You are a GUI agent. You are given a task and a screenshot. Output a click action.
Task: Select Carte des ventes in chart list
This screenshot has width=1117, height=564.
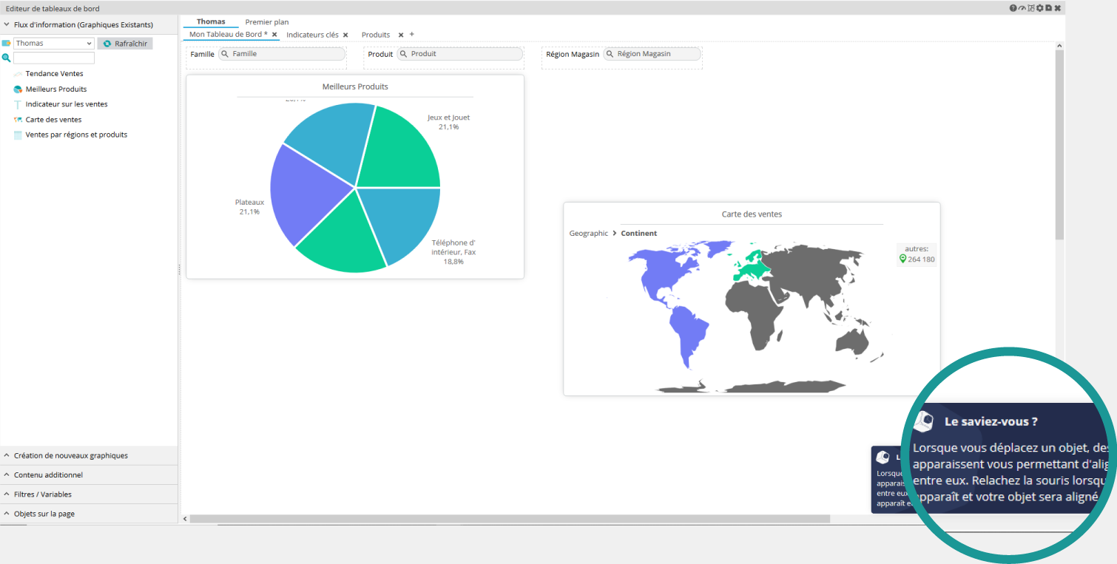53,120
